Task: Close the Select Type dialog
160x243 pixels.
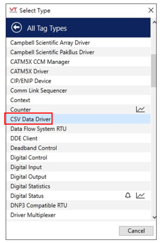Action: point(151,11)
